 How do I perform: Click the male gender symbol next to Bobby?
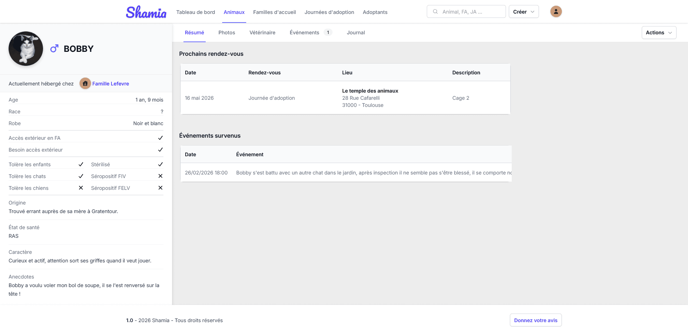point(54,49)
